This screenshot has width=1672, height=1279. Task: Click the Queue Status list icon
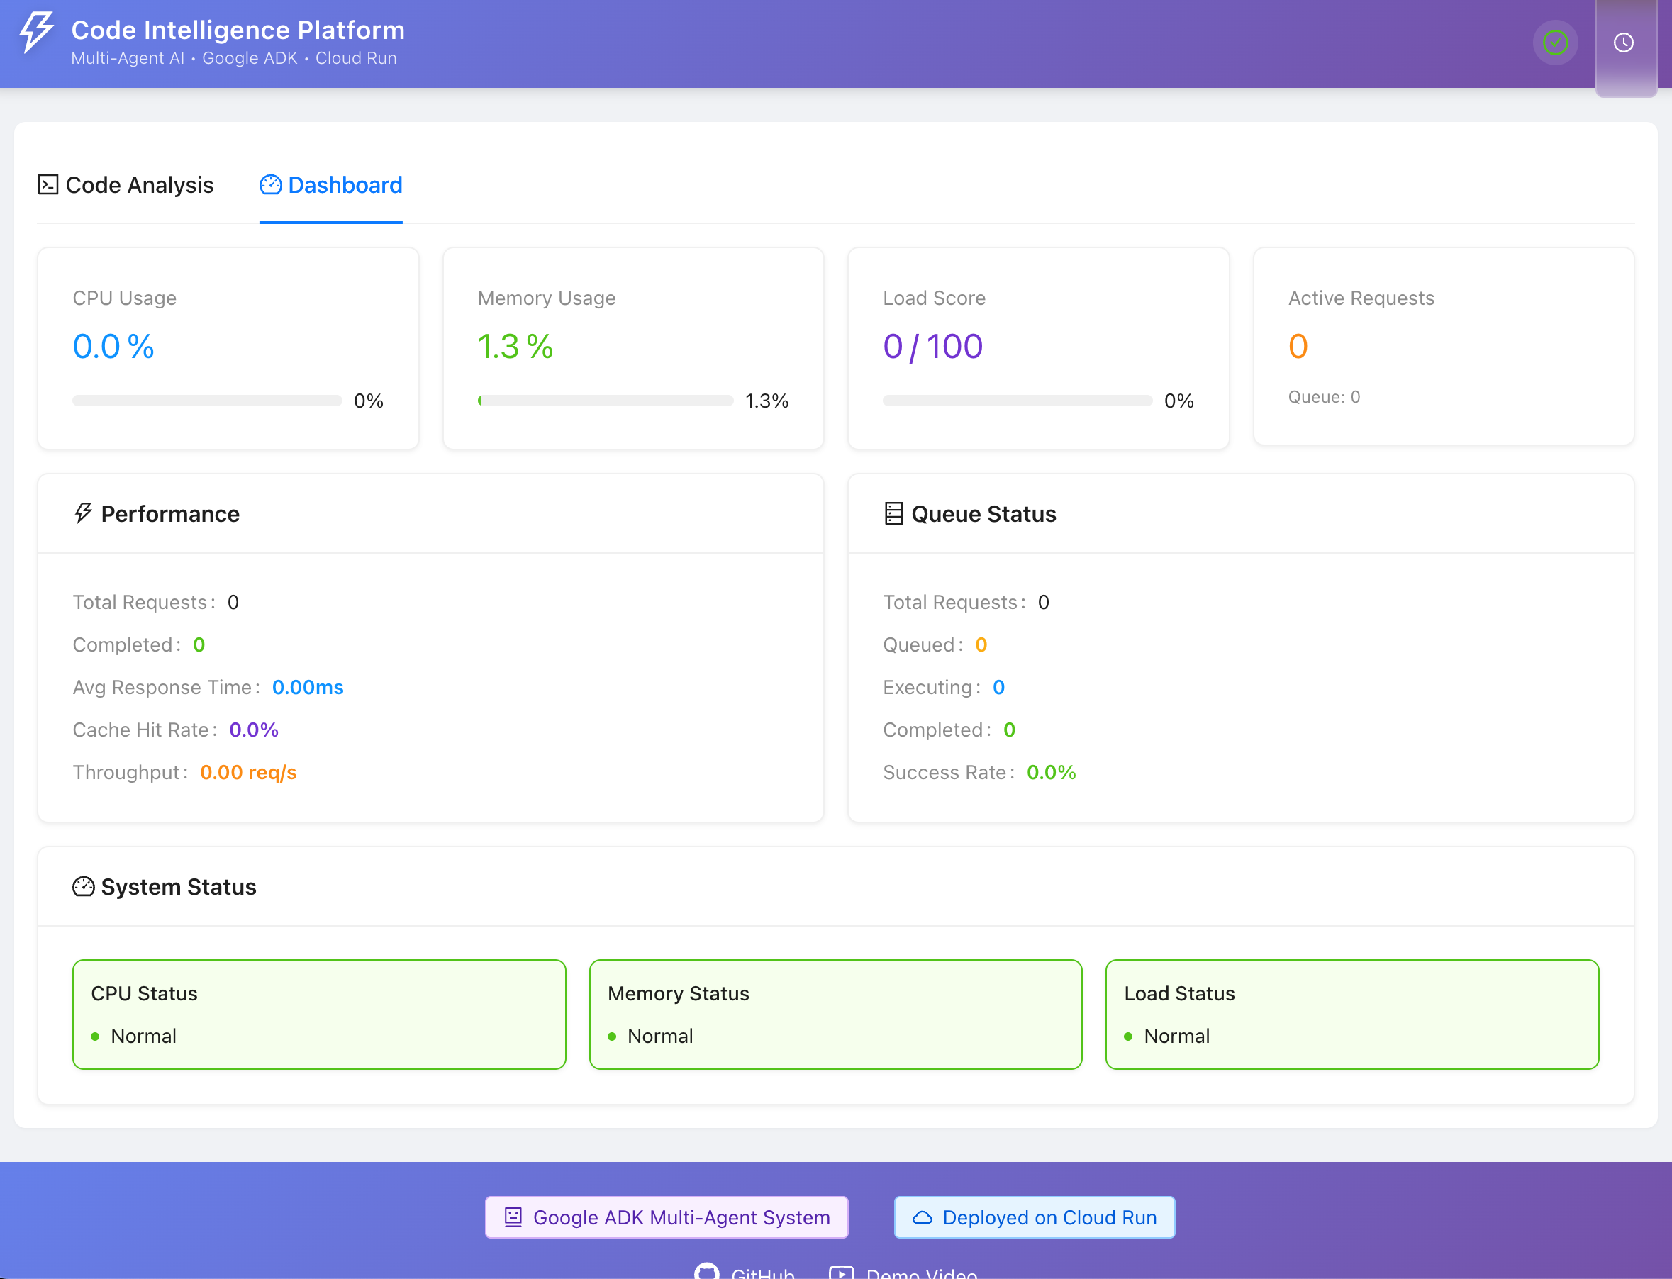[x=893, y=514]
